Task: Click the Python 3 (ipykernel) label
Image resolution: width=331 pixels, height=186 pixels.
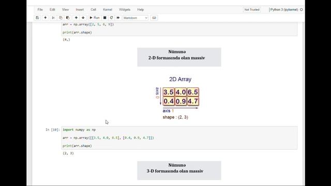Action: (284, 10)
